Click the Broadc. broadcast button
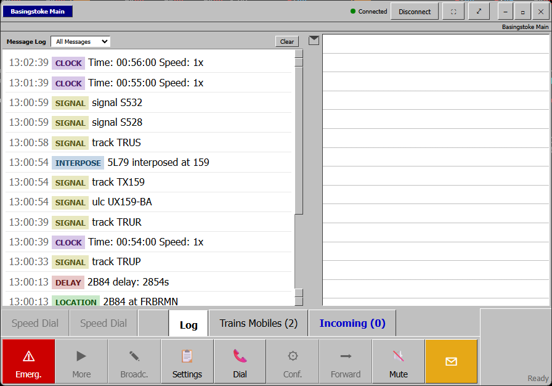 point(134,361)
